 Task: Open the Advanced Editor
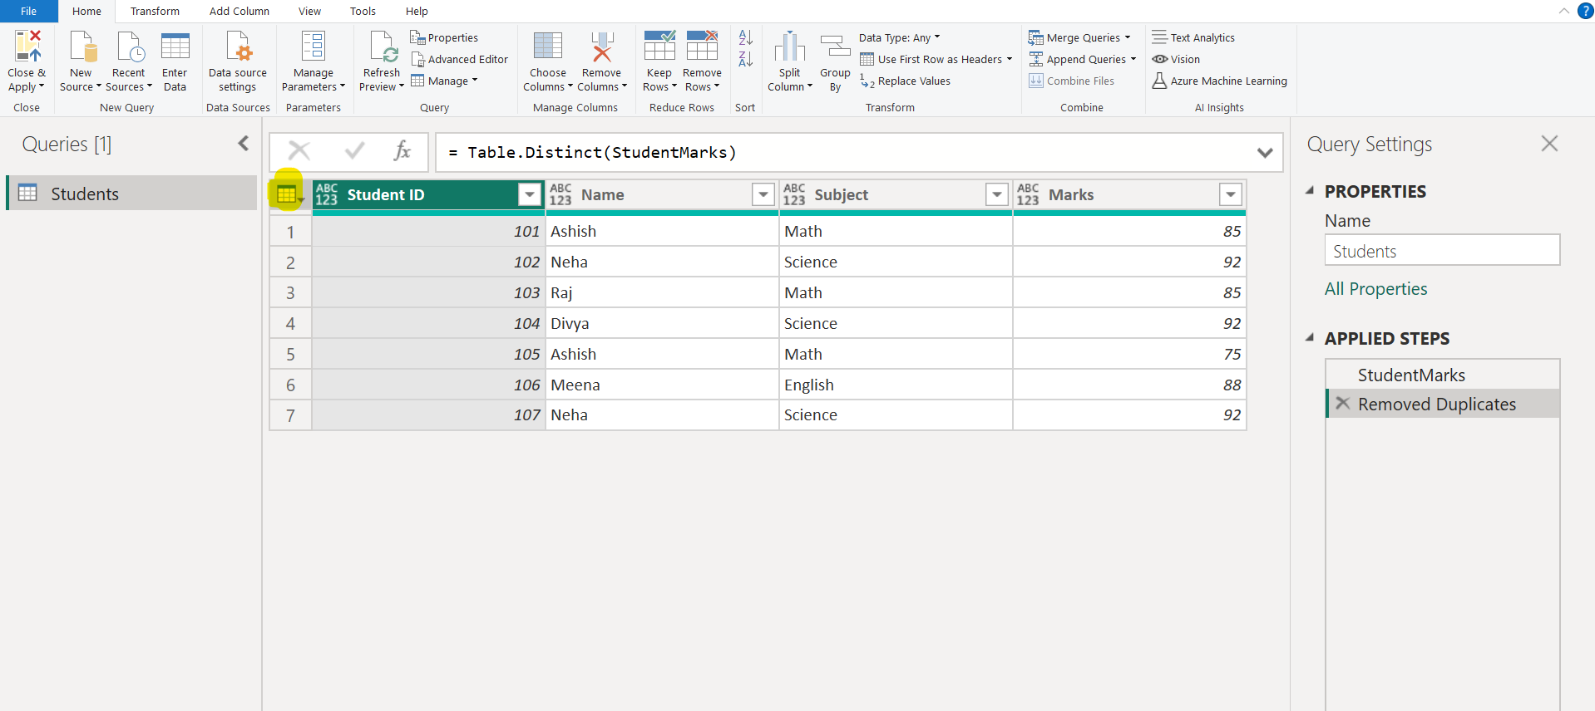pos(459,60)
